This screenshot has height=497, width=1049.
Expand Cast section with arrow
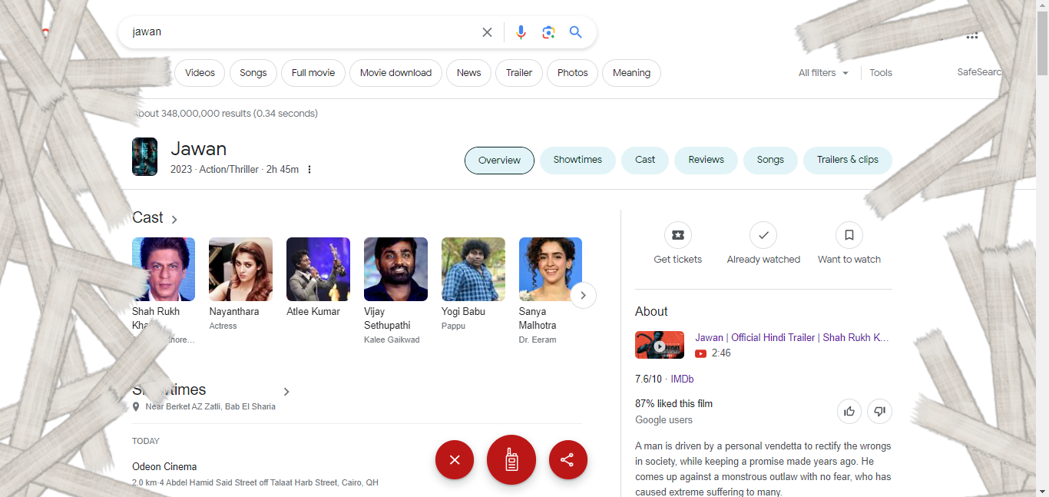pos(174,220)
